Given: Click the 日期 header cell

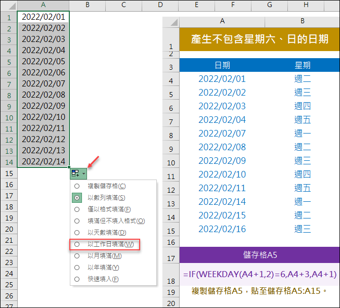Looking at the screenshot, I should click(222, 65).
